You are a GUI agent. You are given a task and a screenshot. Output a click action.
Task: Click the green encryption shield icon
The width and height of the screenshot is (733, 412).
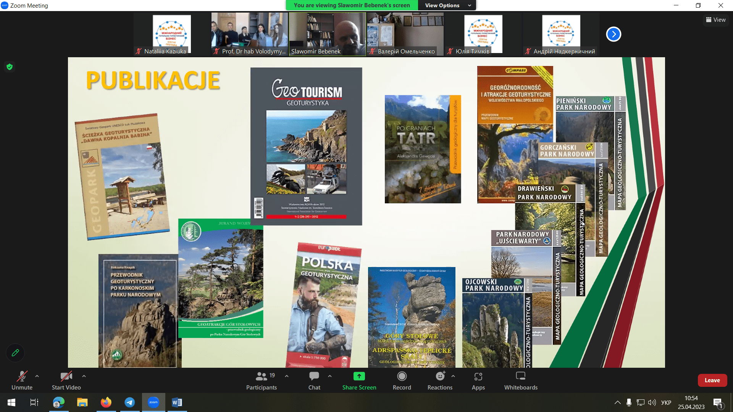[x=10, y=67]
